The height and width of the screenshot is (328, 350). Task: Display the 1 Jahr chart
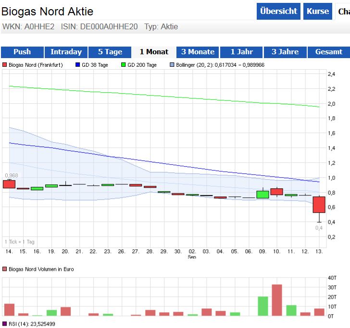click(242, 52)
